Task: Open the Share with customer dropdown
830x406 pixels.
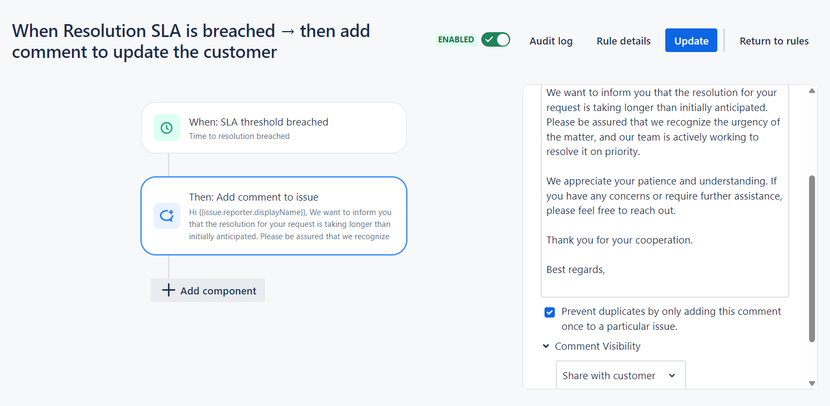Action: (x=621, y=375)
